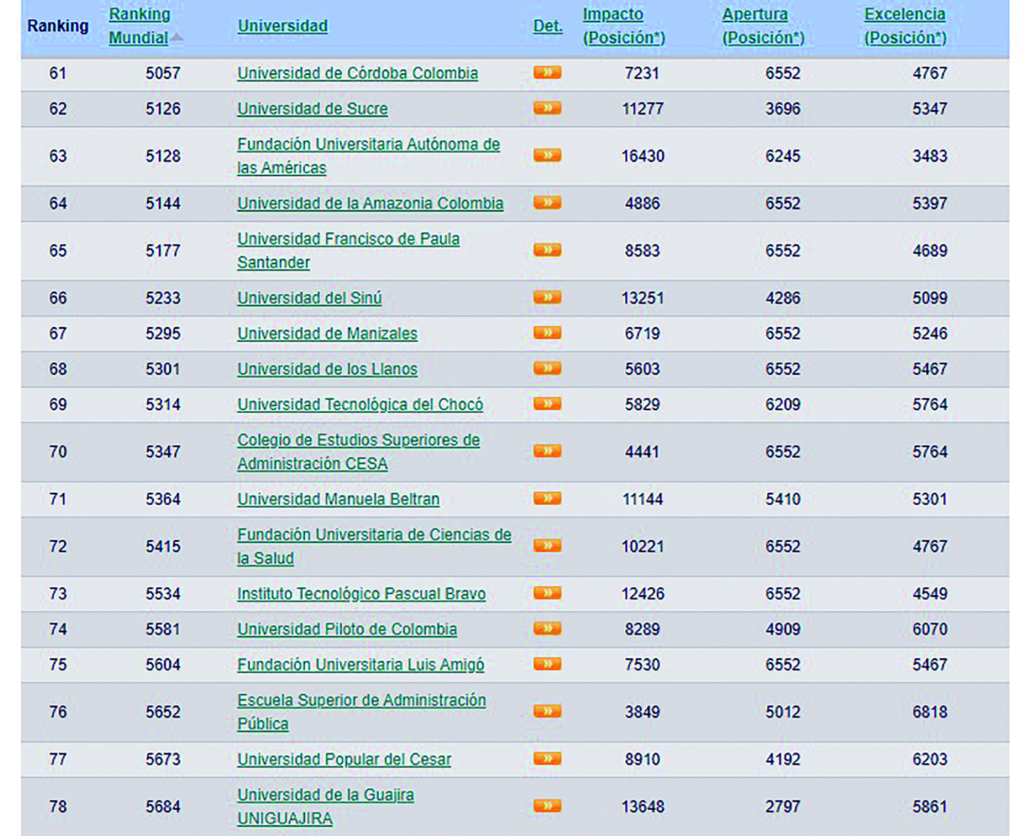This screenshot has width=1032, height=836.
Task: Click details icon for Universidad Popular del Cesar
Action: click(547, 759)
